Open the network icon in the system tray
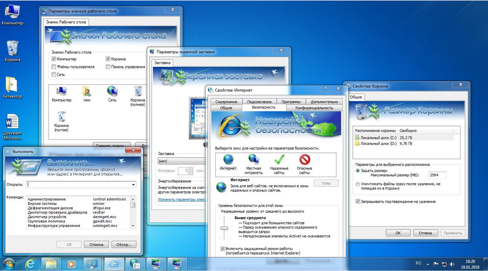This screenshot has width=488, height=271. (x=444, y=264)
